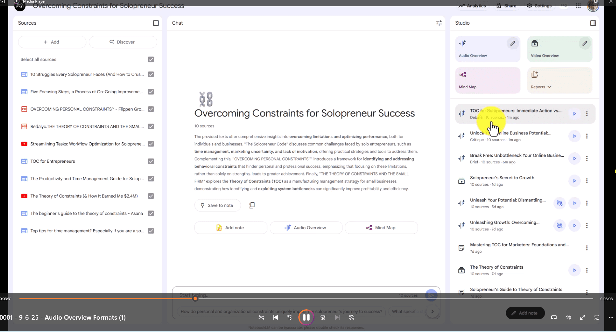616x332 pixels.
Task: Uncheck the Select all sources checkbox
Action: point(151,59)
